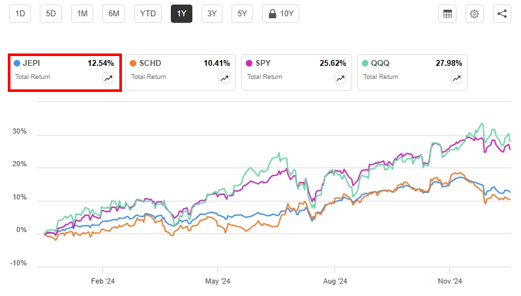
Task: Click the Feb '24 axis label
Action: [102, 281]
